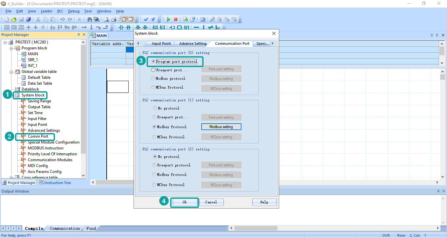Select Freeport protocol for port 0
Image resolution: width=447 pixels, height=238 pixels.
[153, 70]
